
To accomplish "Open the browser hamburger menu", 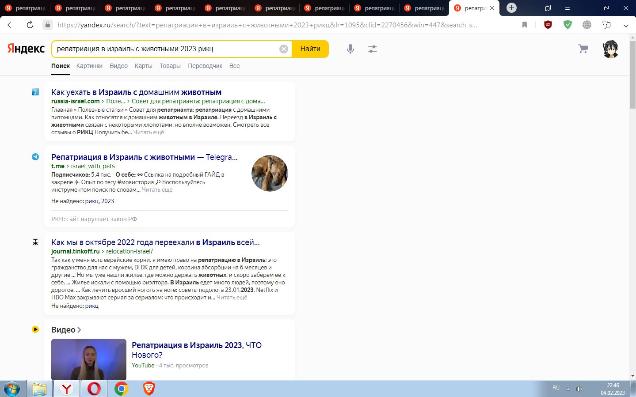I will coord(567,8).
